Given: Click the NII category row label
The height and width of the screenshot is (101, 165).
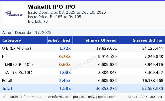Looking at the screenshot, I should coord(5,57).
